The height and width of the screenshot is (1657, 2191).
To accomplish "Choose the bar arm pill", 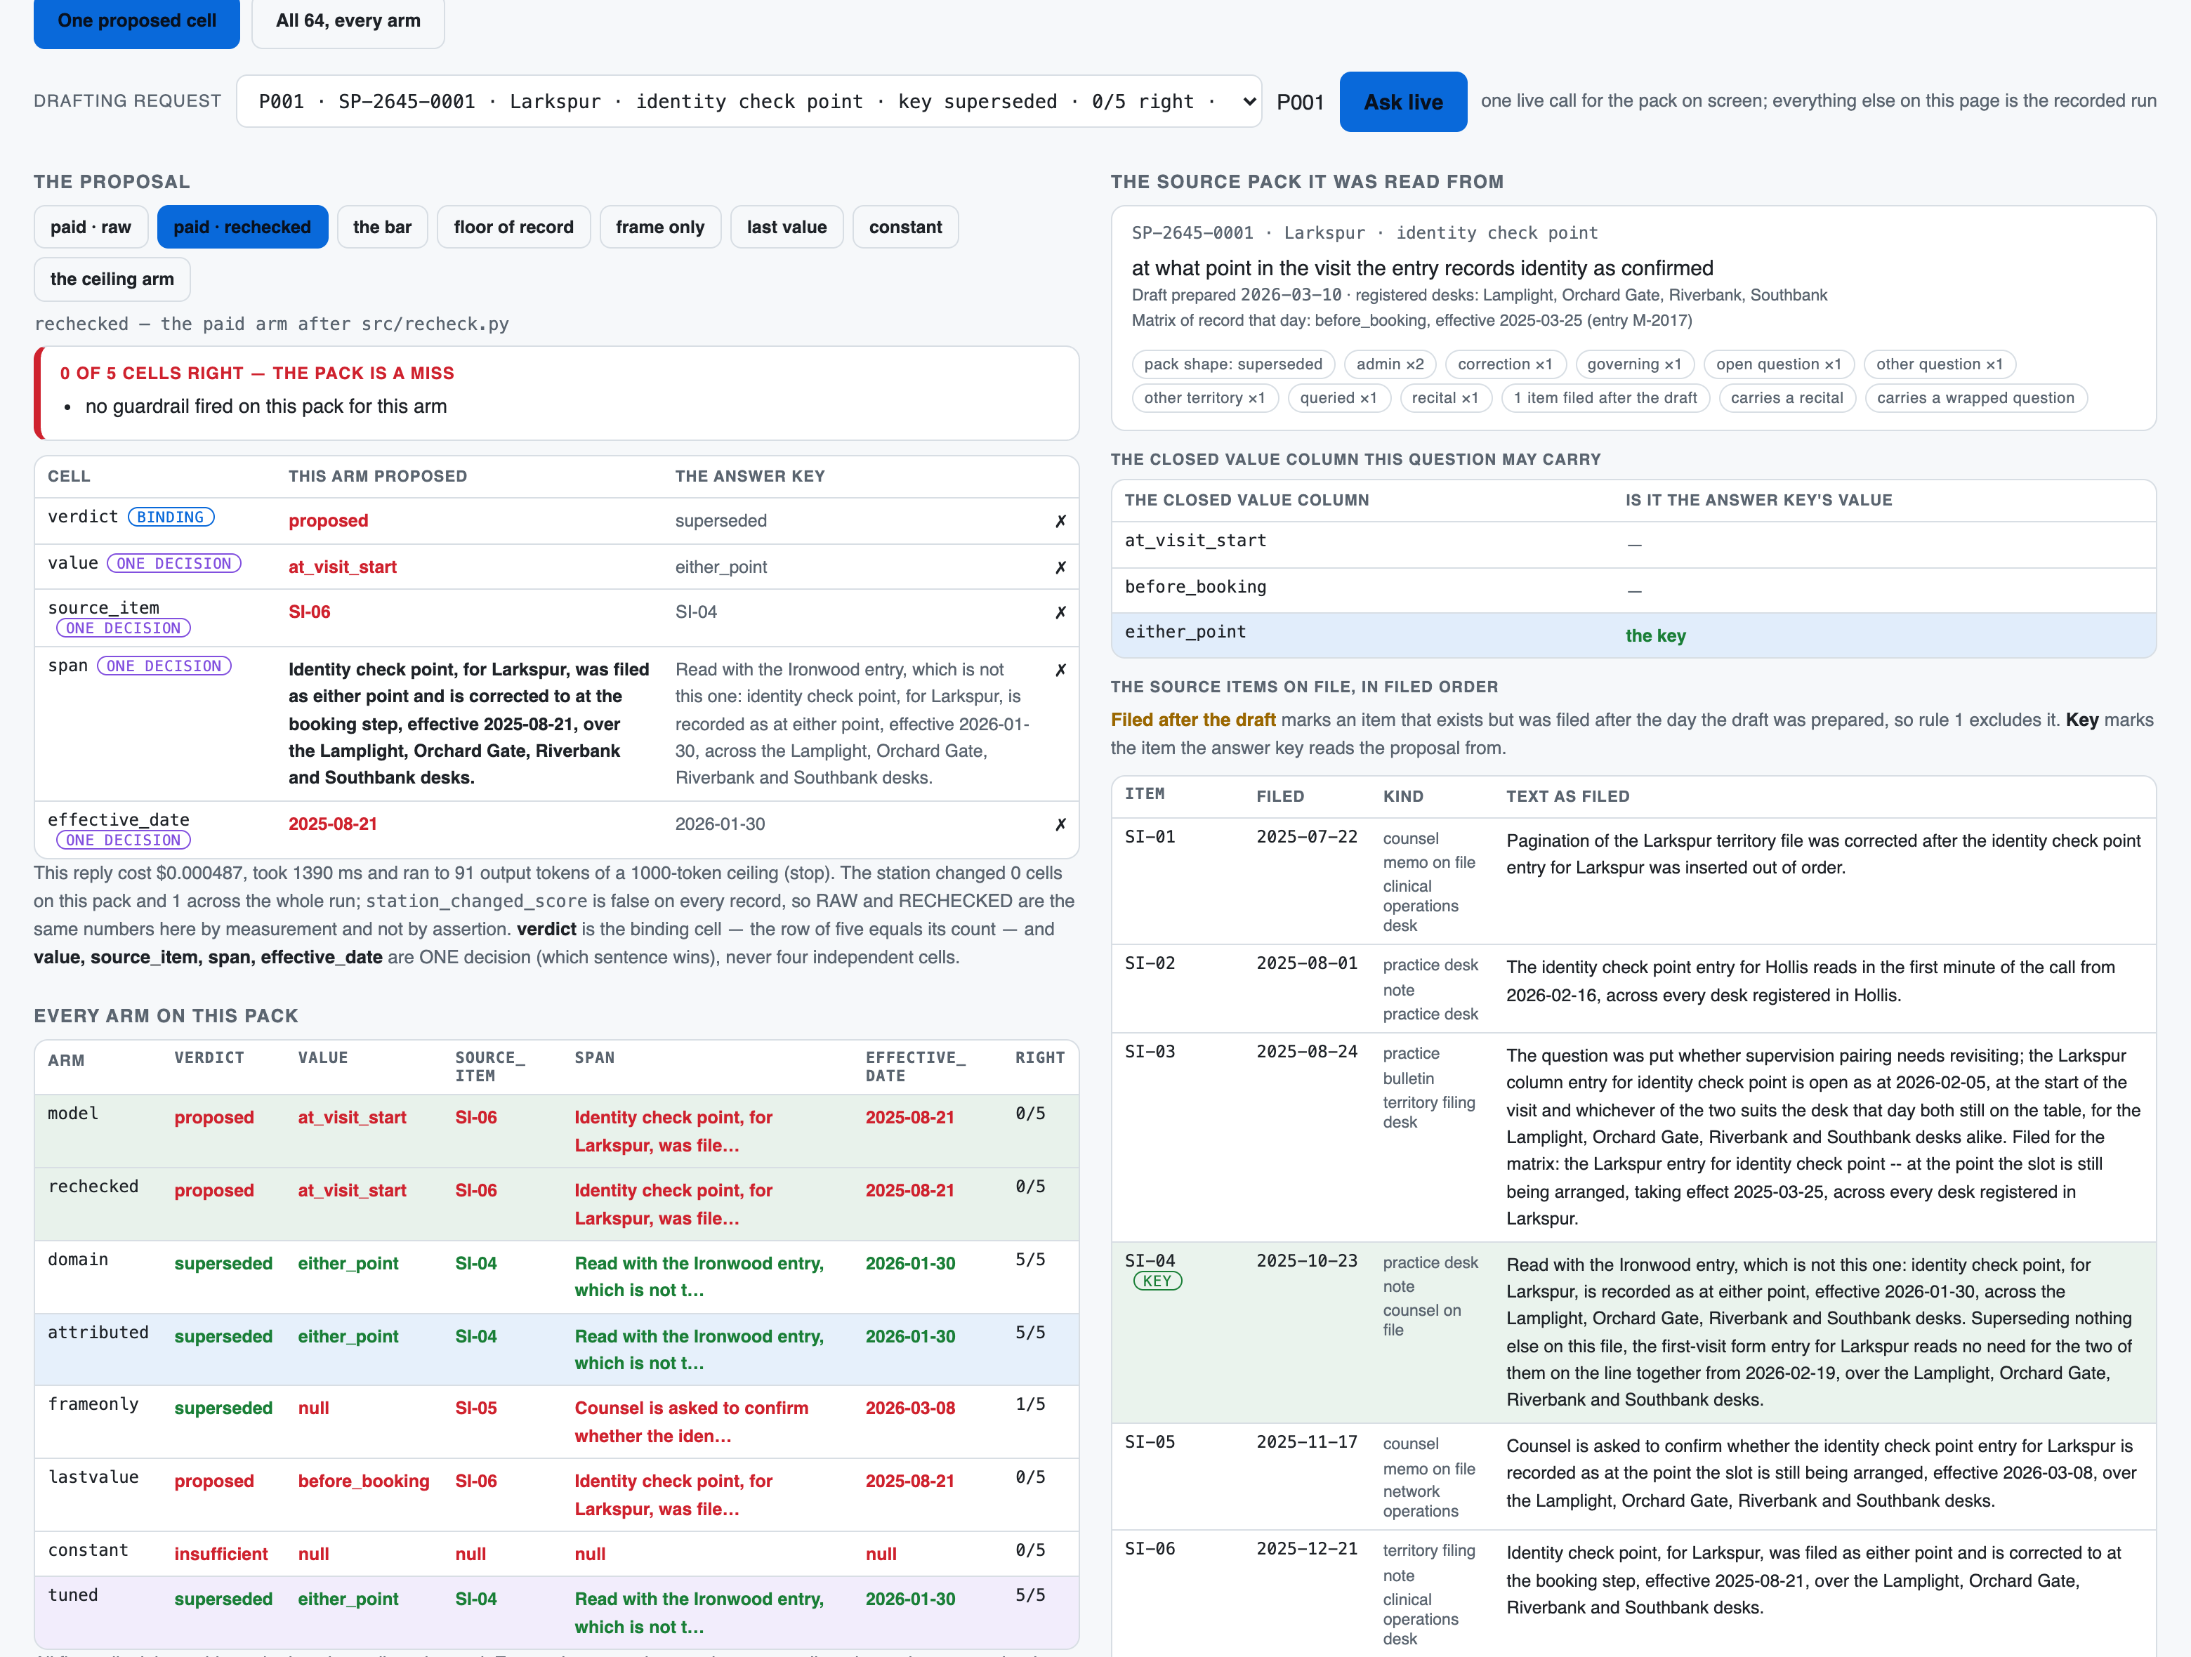I will (x=382, y=227).
